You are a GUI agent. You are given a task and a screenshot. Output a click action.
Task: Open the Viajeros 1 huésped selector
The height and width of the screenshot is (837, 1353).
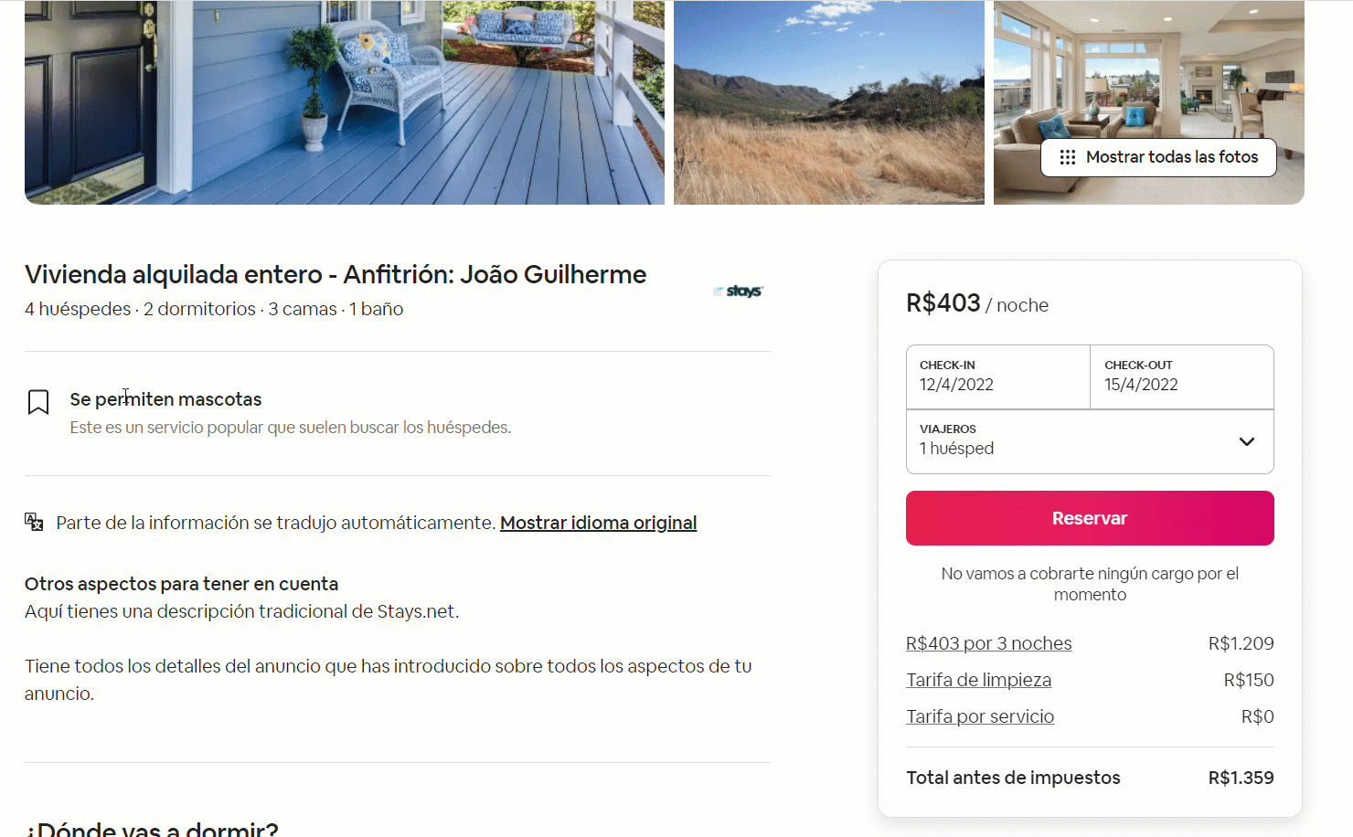1090,441
